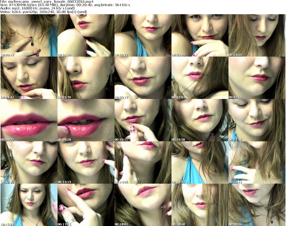Image resolution: width=286 pixels, height=226 pixels.
Task: Open the frame at 00:07:04
Action: point(200,78)
